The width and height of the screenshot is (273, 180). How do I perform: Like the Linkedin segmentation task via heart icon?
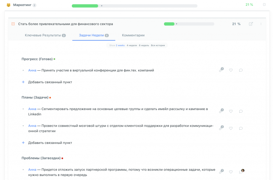click(231, 111)
